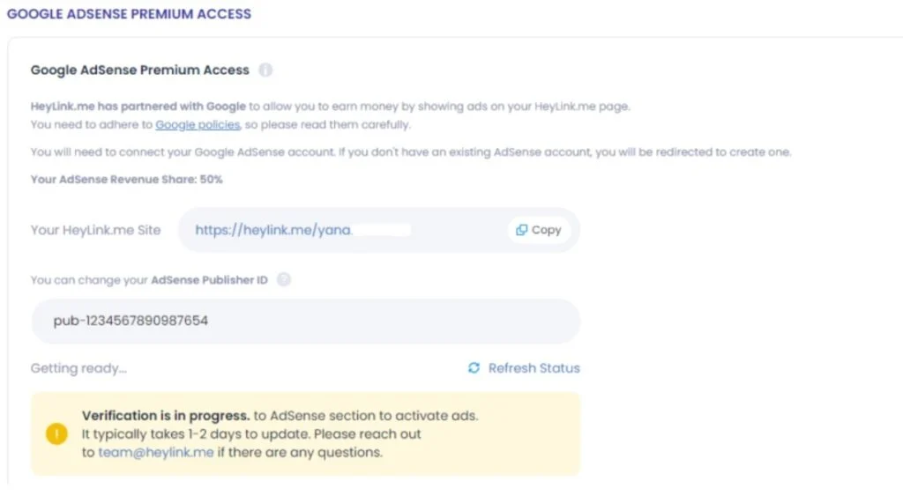Click the help icon next to AdSense Publisher ID
The height and width of the screenshot is (496, 903).
(284, 280)
